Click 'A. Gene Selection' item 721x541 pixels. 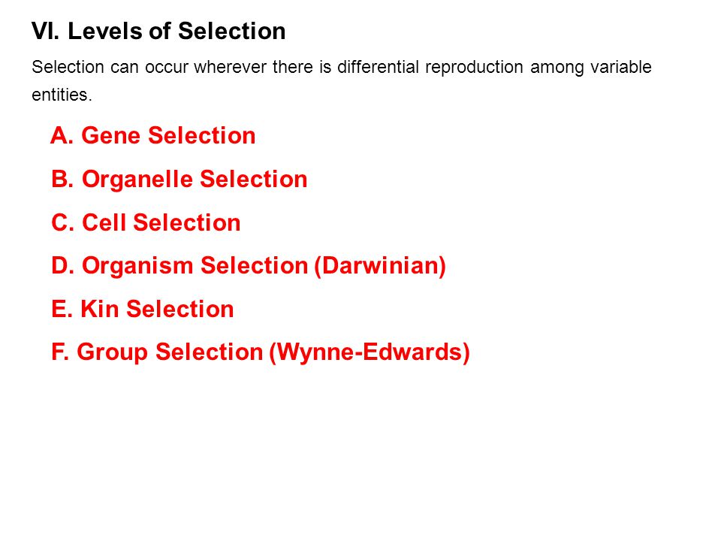[153, 136]
